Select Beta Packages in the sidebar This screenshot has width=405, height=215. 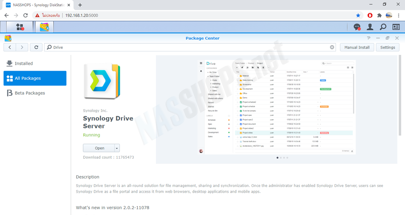coord(35,93)
